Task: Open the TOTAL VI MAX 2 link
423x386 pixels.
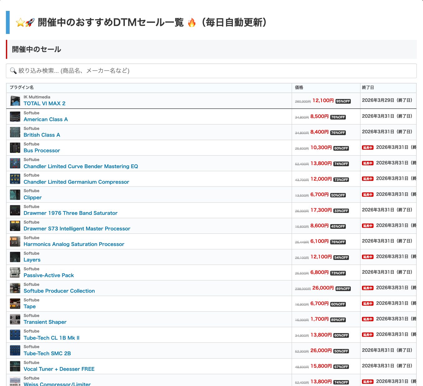Action: (x=45, y=104)
